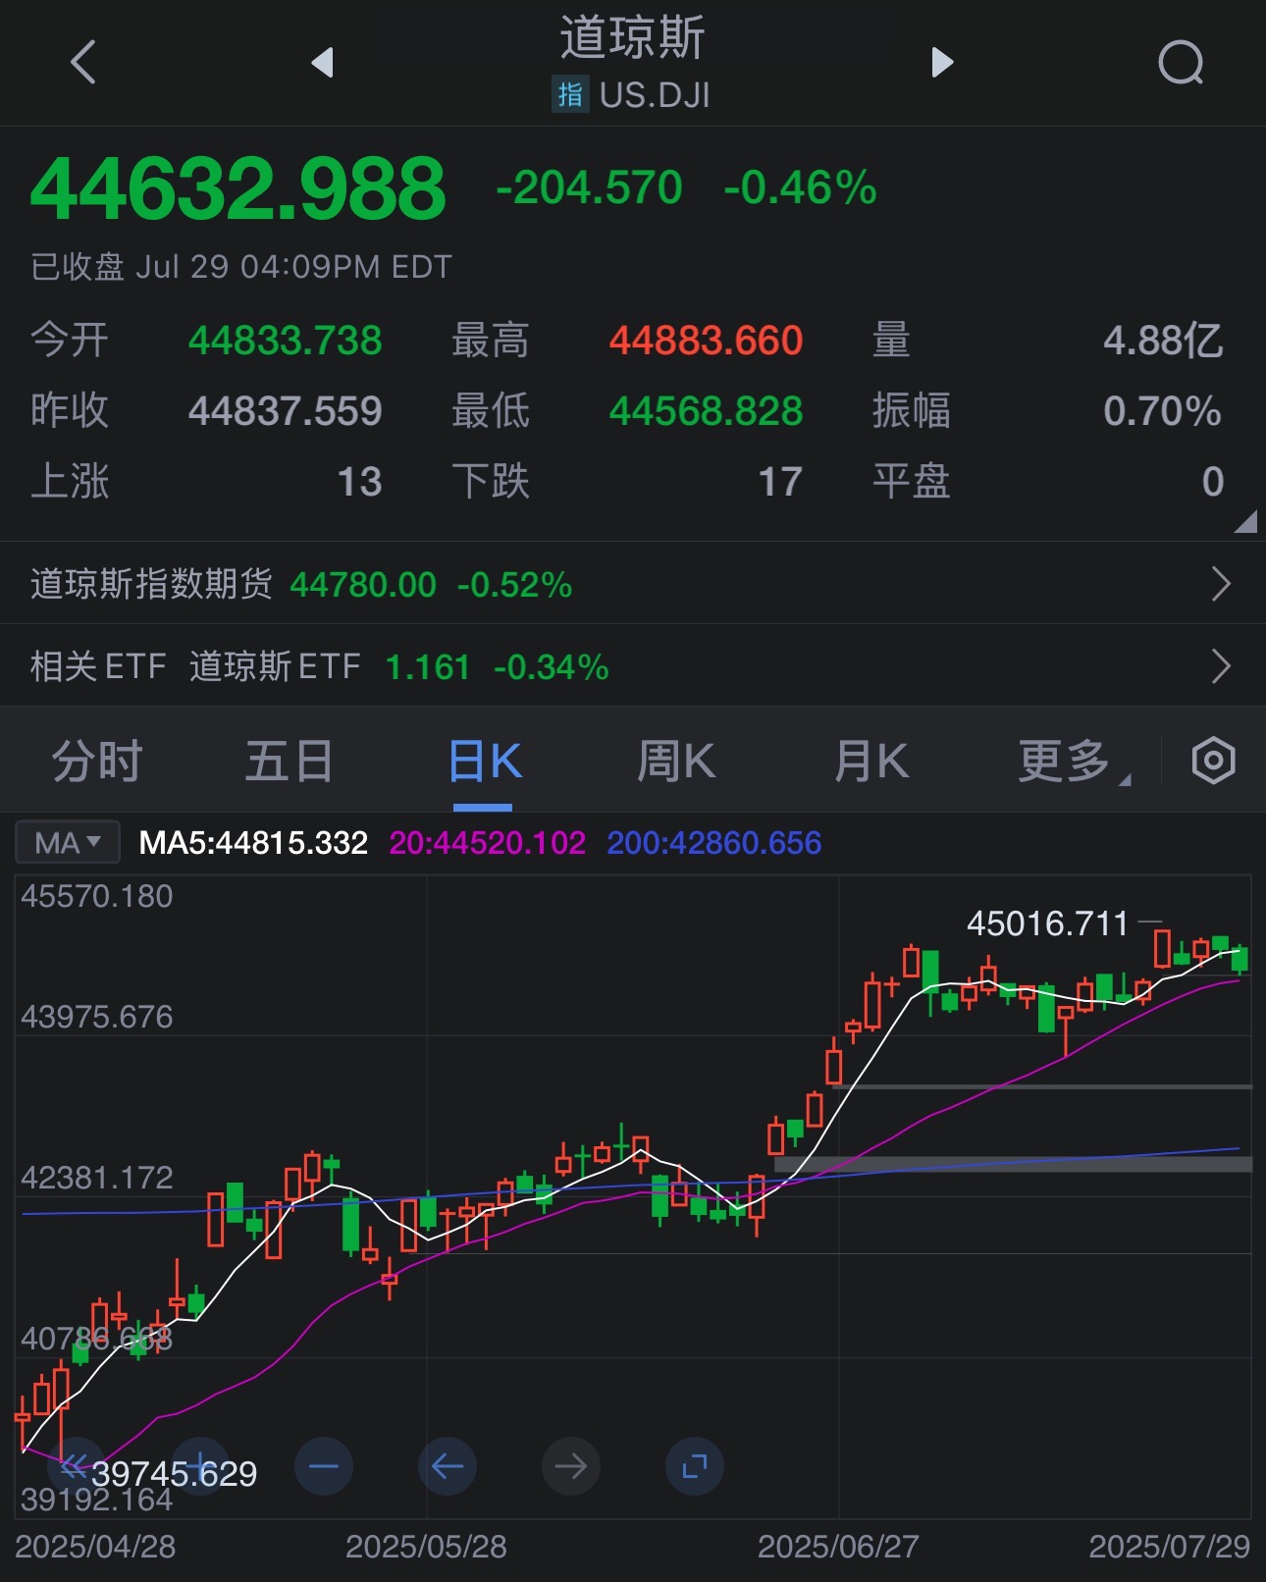Expand chart to fullscreen icon
Viewport: 1266px width, 1582px height.
pyautogui.click(x=695, y=1466)
